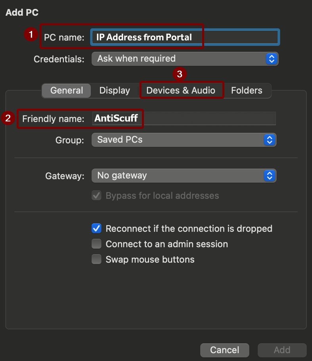This screenshot has width=312, height=361.
Task: Go to the Folders tab
Action: tap(247, 90)
